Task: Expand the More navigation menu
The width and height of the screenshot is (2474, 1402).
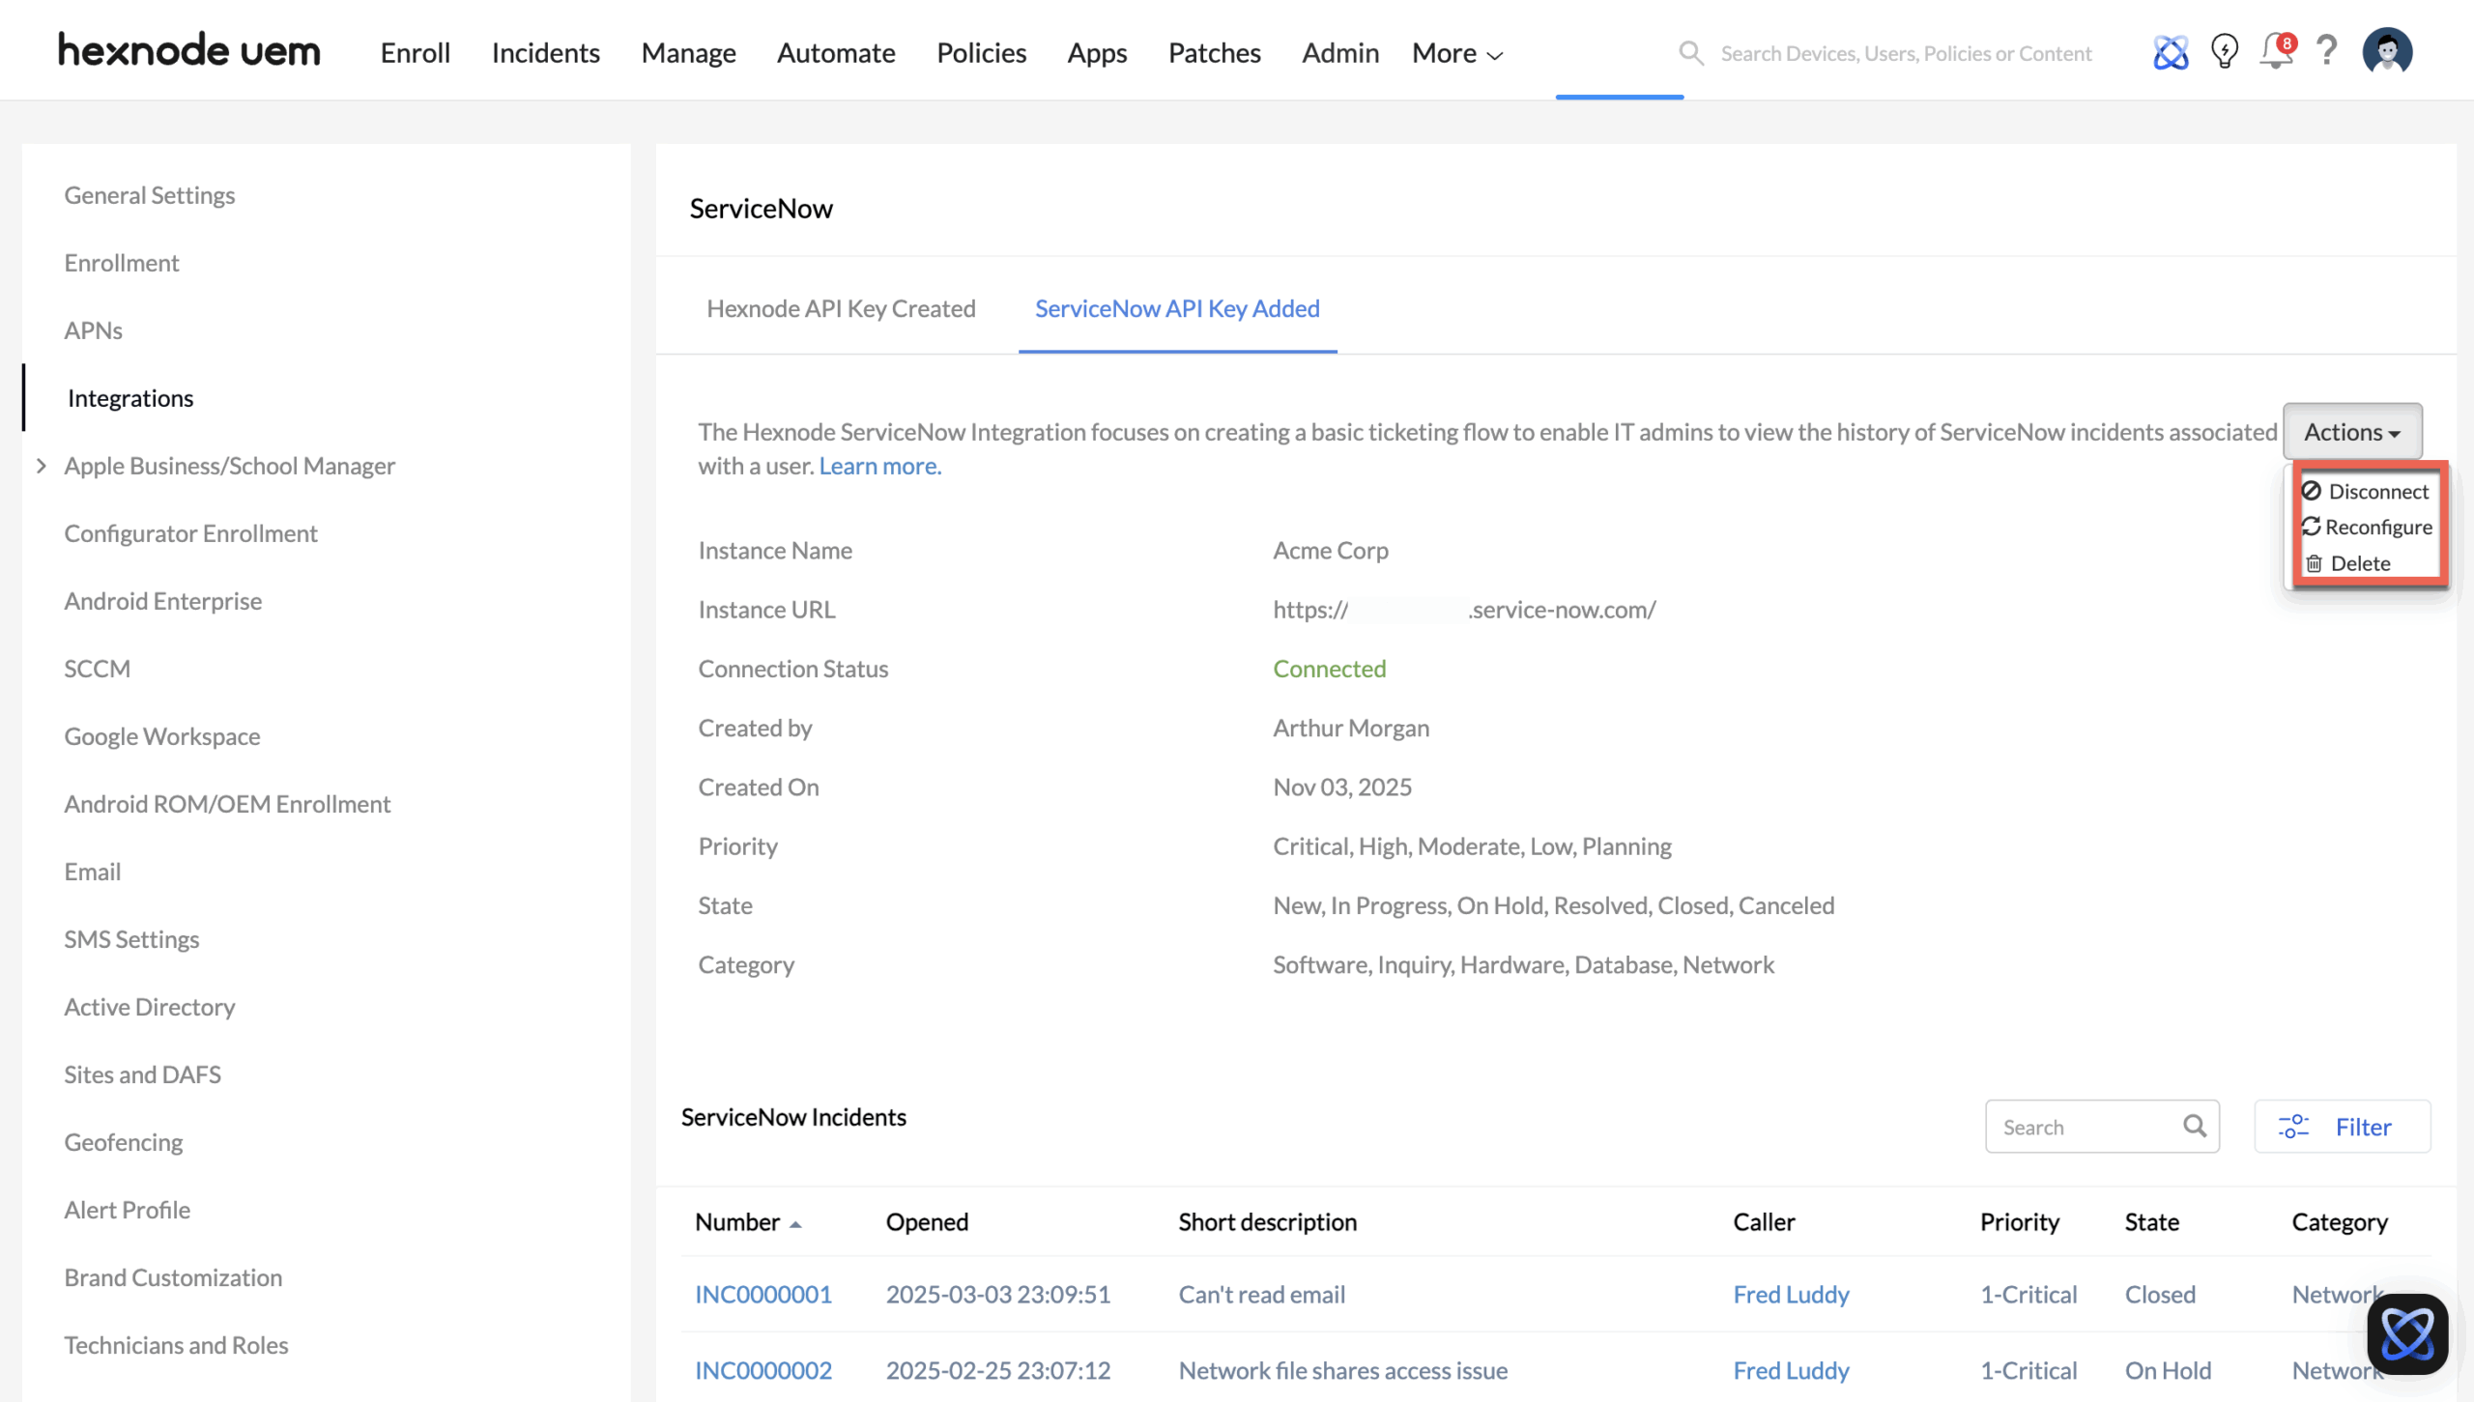Action: 1456,53
